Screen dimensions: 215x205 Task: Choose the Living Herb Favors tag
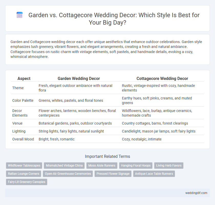pyautogui.click(x=169, y=166)
